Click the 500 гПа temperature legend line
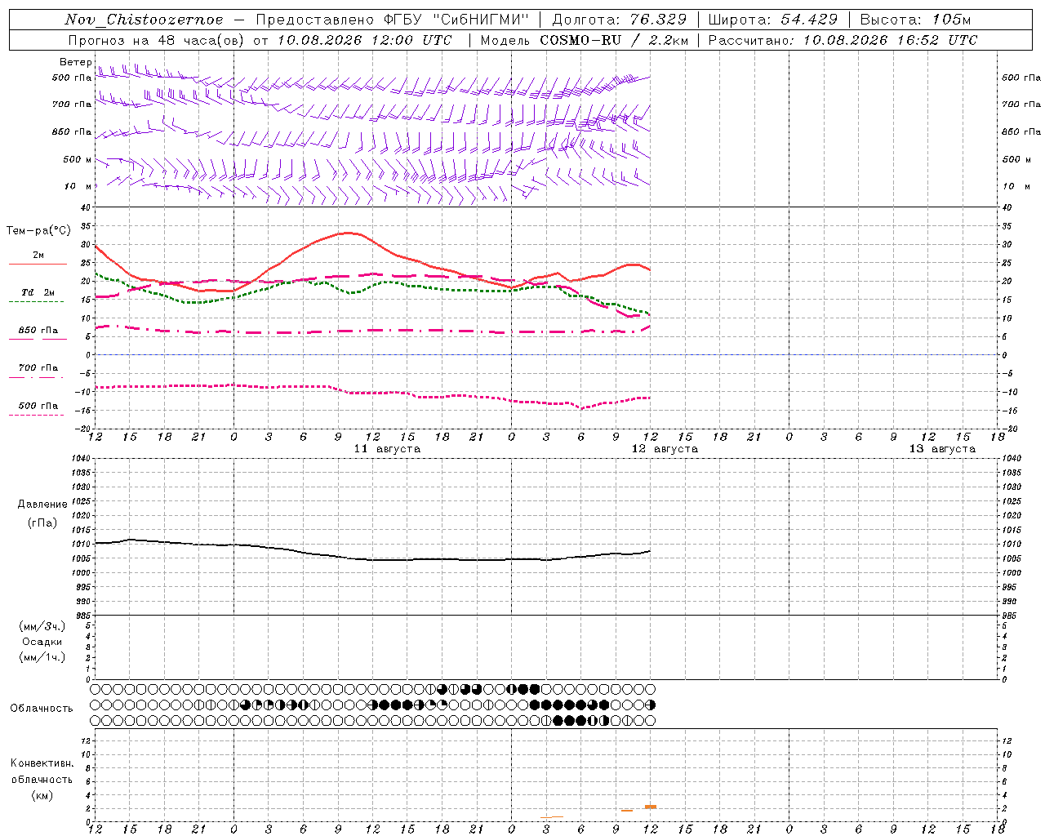This screenshot has width=1045, height=836. click(x=36, y=415)
